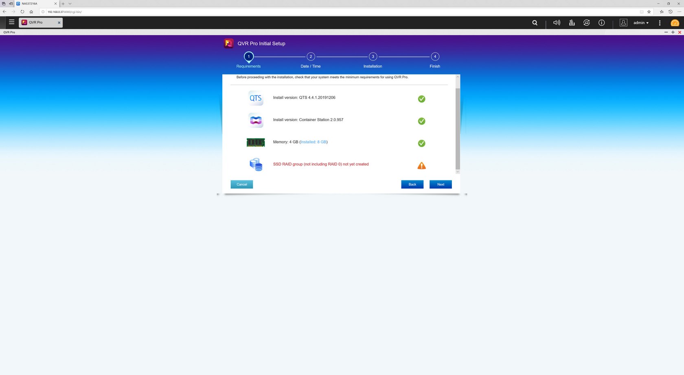Go back in the browser

point(4,12)
